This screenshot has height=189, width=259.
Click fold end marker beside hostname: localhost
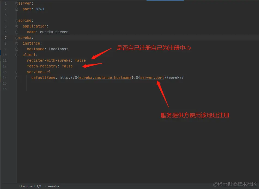[17, 49]
